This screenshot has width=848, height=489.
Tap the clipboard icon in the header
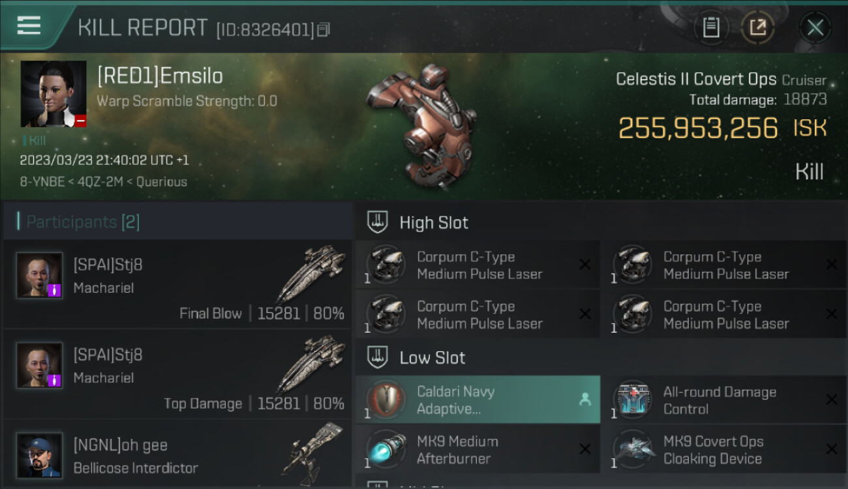pos(711,28)
